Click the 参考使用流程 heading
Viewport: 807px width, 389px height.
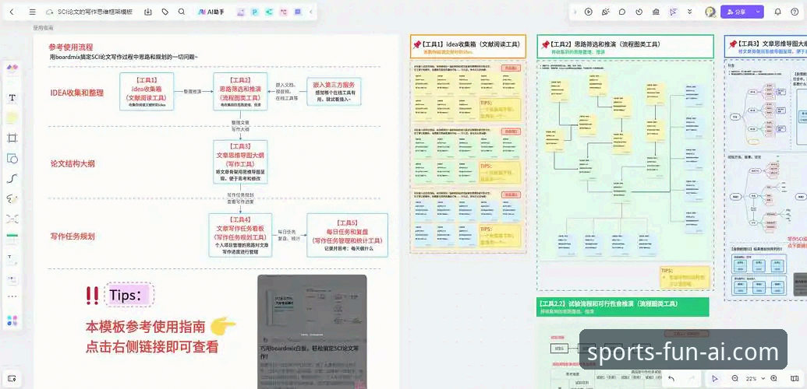71,46
